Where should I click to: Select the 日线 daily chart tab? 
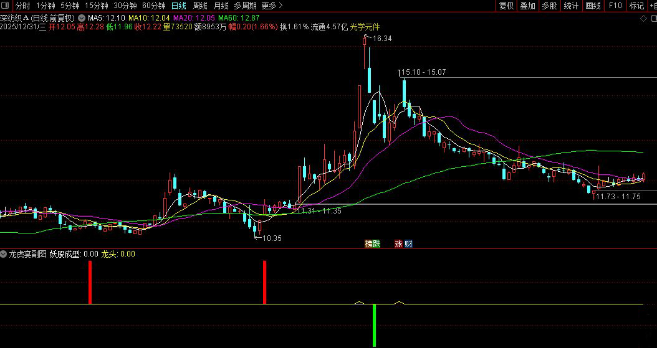[x=179, y=6]
